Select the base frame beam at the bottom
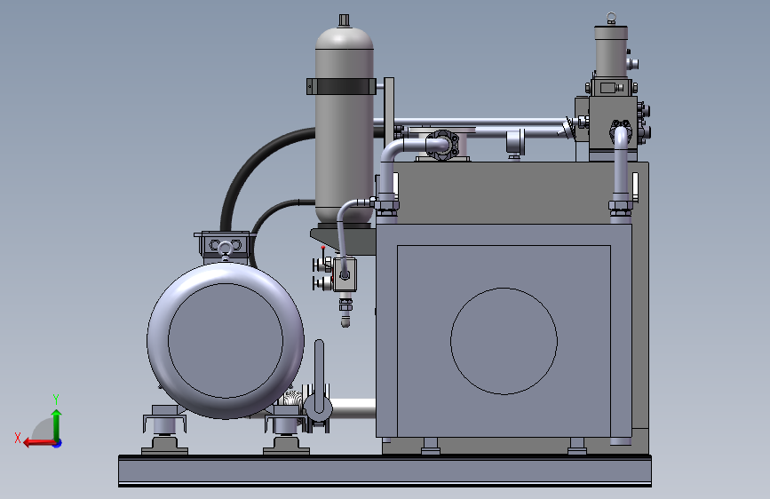 [385, 471]
